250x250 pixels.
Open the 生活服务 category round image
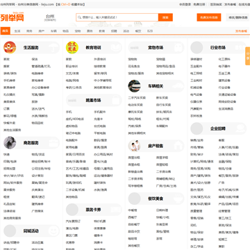[x=10, y=47]
